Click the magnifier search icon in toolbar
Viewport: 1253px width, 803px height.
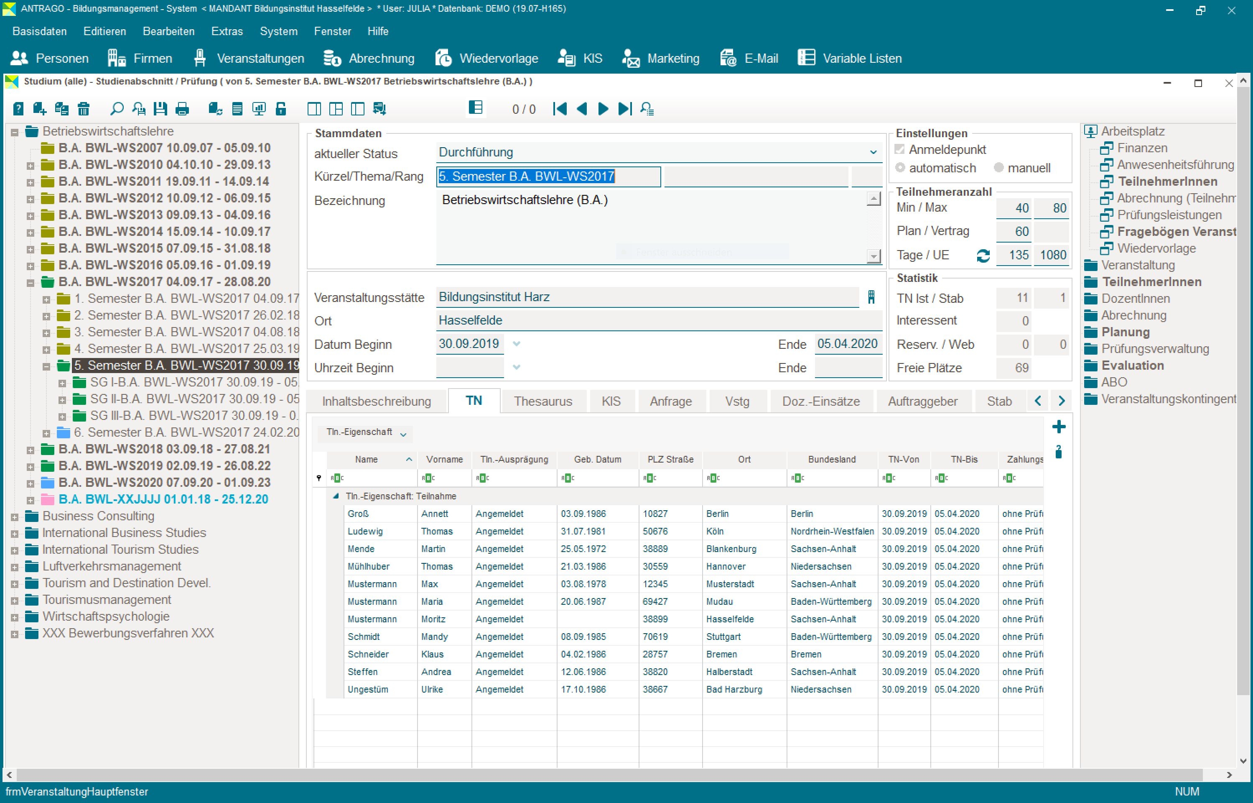point(117,109)
